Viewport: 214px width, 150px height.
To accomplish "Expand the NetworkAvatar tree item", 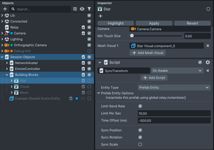I will pyautogui.click(x=7, y=63).
